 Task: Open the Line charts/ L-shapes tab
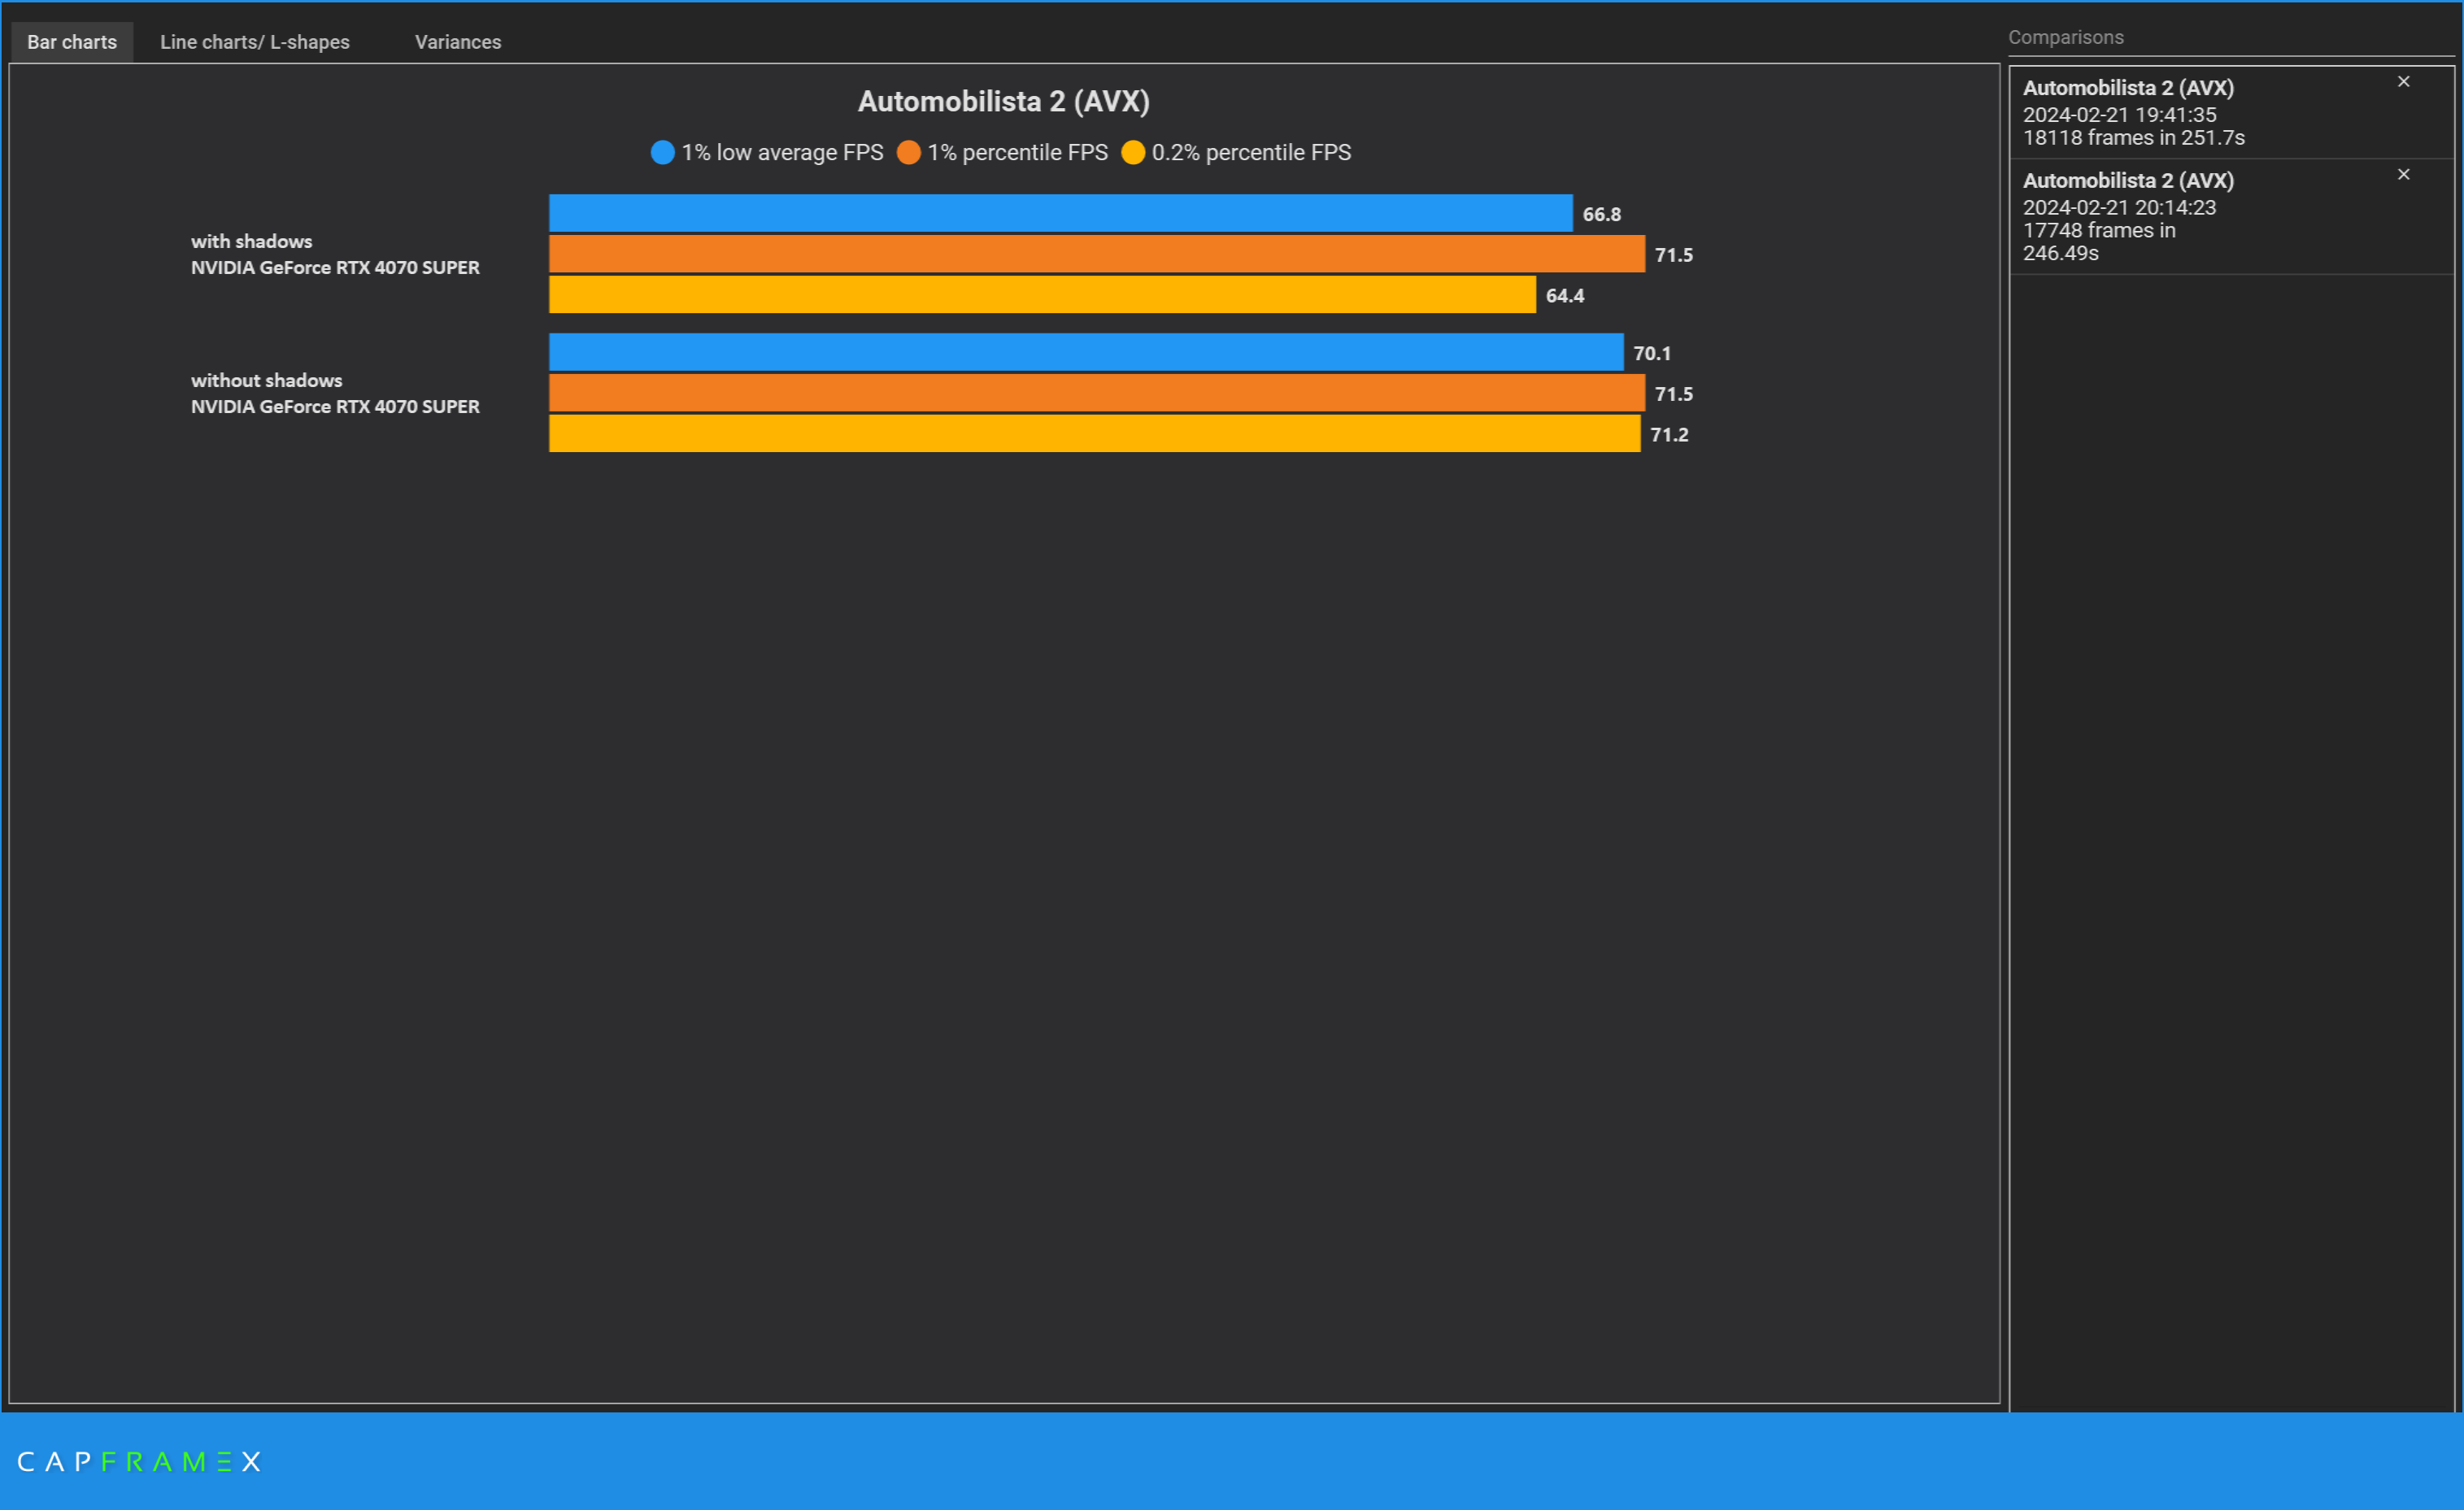coord(255,42)
